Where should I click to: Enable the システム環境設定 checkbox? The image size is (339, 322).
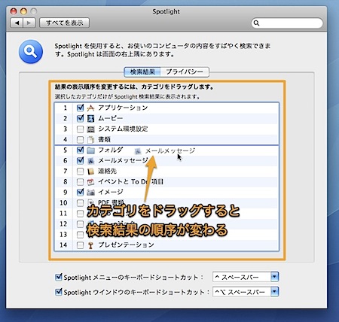click(x=80, y=129)
